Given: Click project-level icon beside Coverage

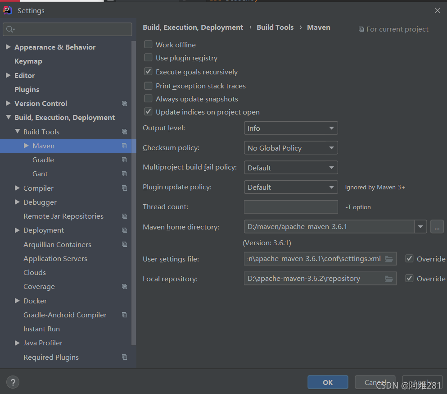Looking at the screenshot, I should click(124, 286).
